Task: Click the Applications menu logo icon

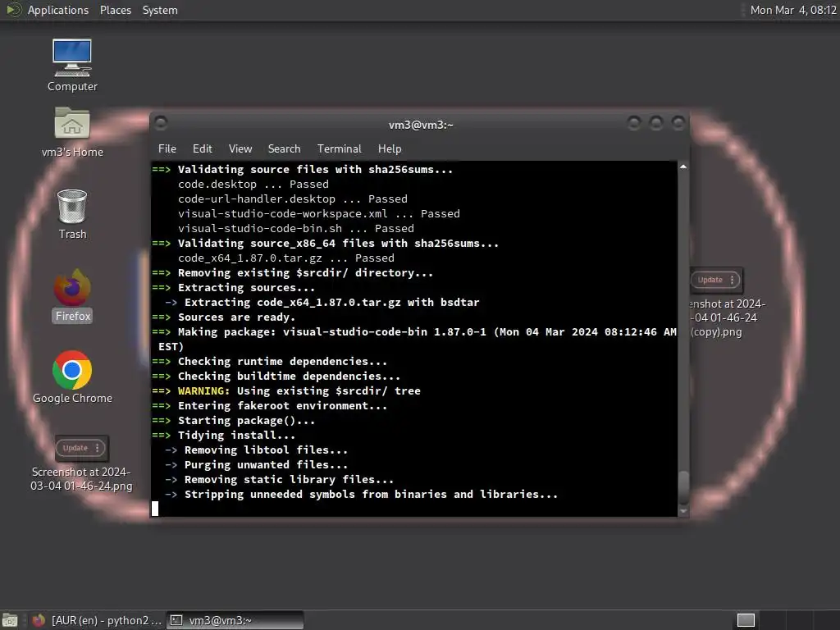Action: (x=13, y=10)
